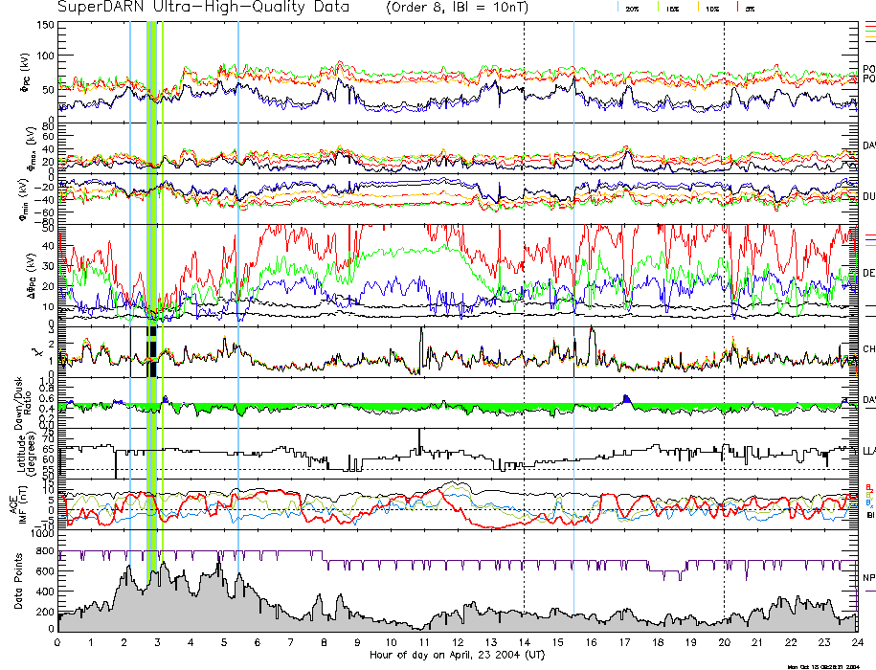Click the 'Hour of day on April, 23 2004 (UT)' axis label
This screenshot has height=670, width=876.
[457, 655]
